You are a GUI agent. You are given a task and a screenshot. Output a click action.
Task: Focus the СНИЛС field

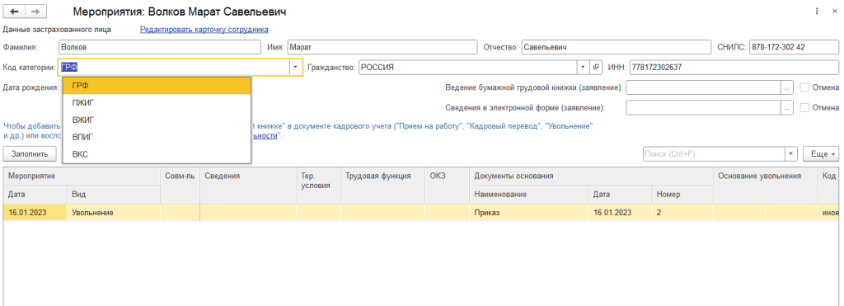(x=794, y=47)
